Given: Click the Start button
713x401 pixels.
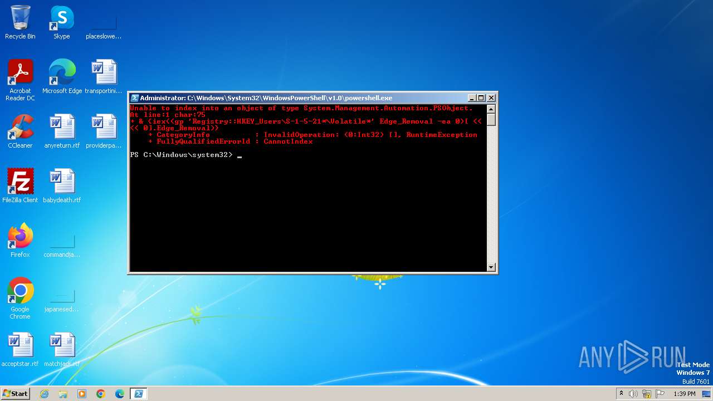Looking at the screenshot, I should pyautogui.click(x=15, y=394).
